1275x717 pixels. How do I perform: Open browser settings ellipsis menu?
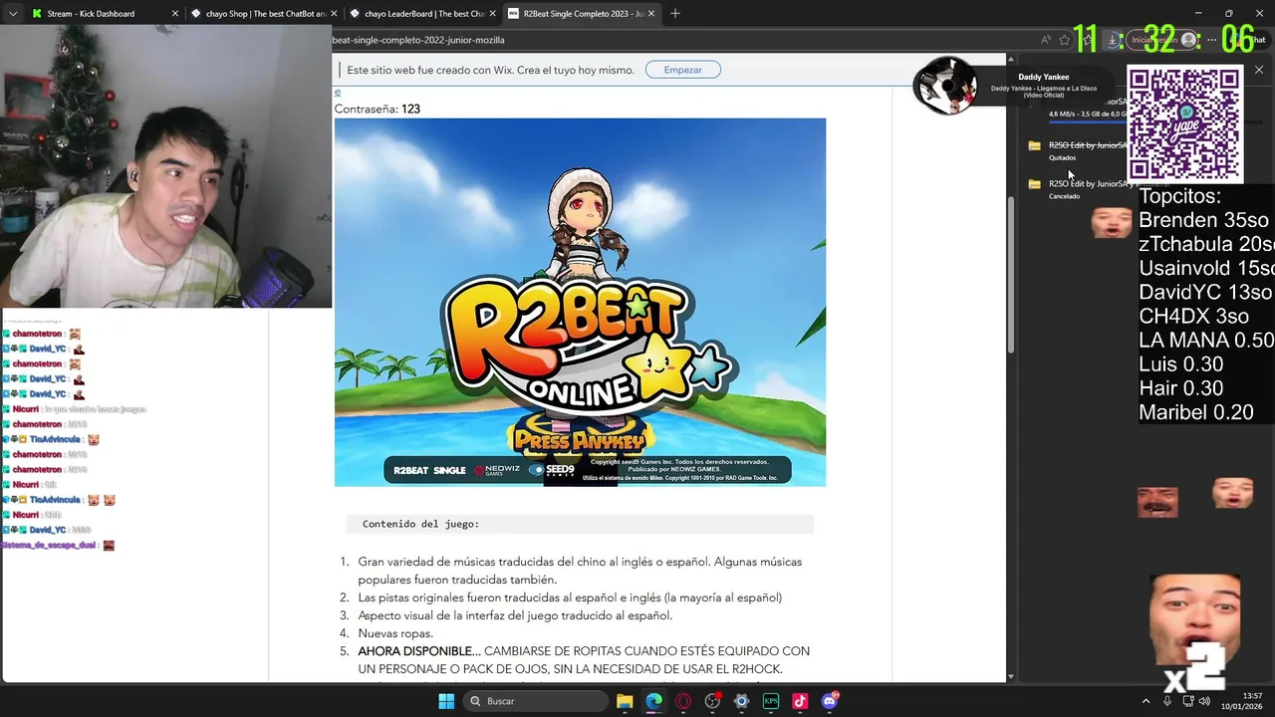pos(1211,40)
